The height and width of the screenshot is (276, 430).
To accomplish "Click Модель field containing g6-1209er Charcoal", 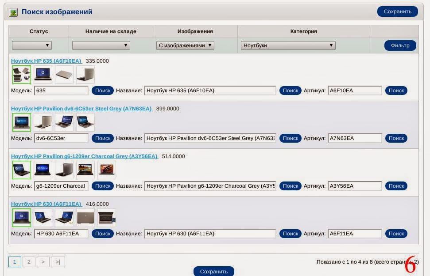I will click(61, 186).
